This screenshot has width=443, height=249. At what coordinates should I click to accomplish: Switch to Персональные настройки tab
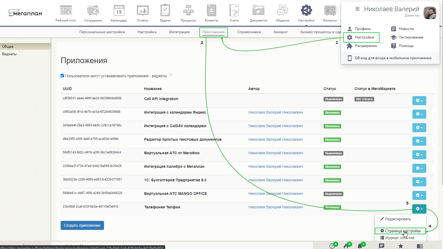[x=102, y=32]
